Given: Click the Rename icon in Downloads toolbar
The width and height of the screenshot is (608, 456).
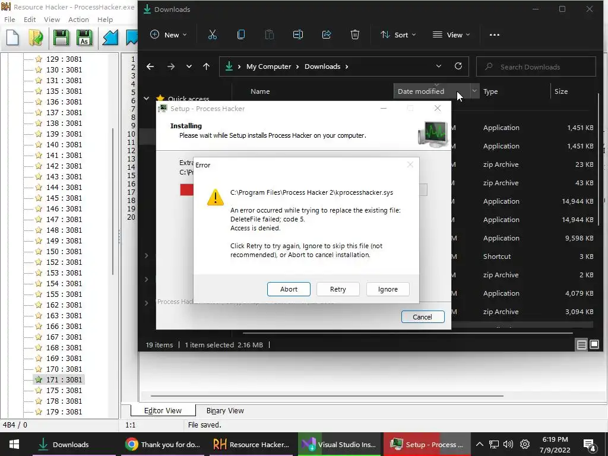Looking at the screenshot, I should click(x=298, y=34).
